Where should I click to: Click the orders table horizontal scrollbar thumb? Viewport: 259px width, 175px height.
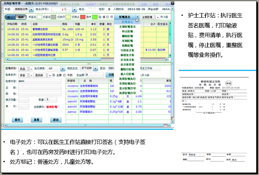[55, 59]
